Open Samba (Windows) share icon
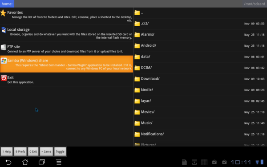The width and height of the screenshot is (267, 167). click(4, 61)
